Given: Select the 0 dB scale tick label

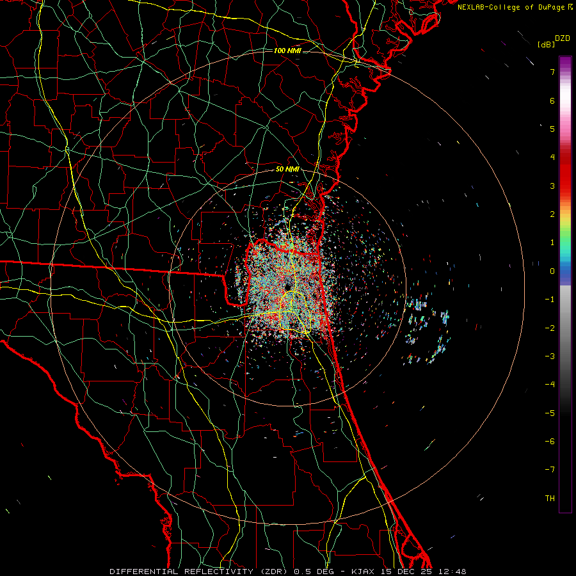Looking at the screenshot, I should tap(552, 271).
